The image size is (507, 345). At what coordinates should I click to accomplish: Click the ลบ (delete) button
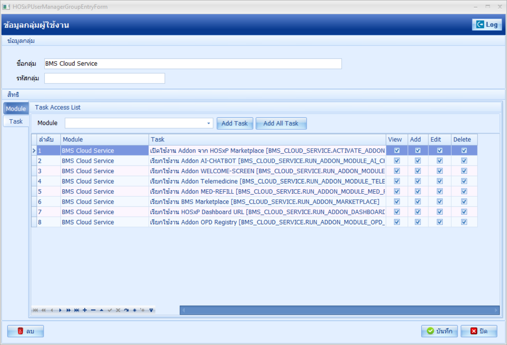pyautogui.click(x=26, y=331)
